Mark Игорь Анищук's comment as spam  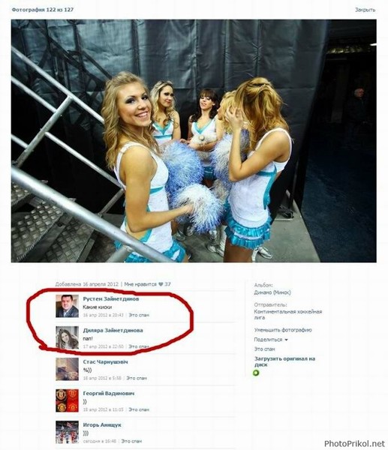131,441
